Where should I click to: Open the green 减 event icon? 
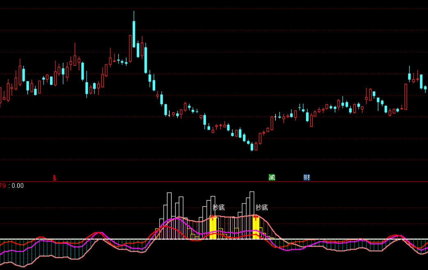tap(272, 177)
